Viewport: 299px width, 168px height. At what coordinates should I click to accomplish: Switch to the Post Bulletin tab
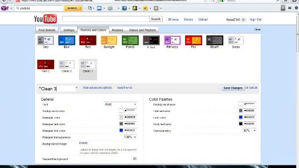tap(47, 30)
